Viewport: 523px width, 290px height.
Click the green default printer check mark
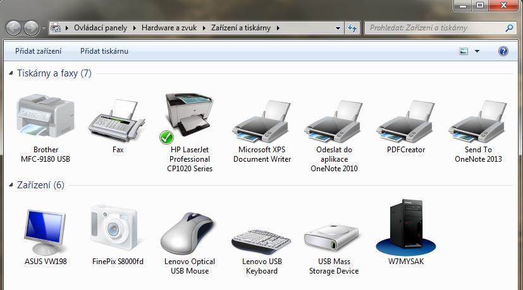166,137
